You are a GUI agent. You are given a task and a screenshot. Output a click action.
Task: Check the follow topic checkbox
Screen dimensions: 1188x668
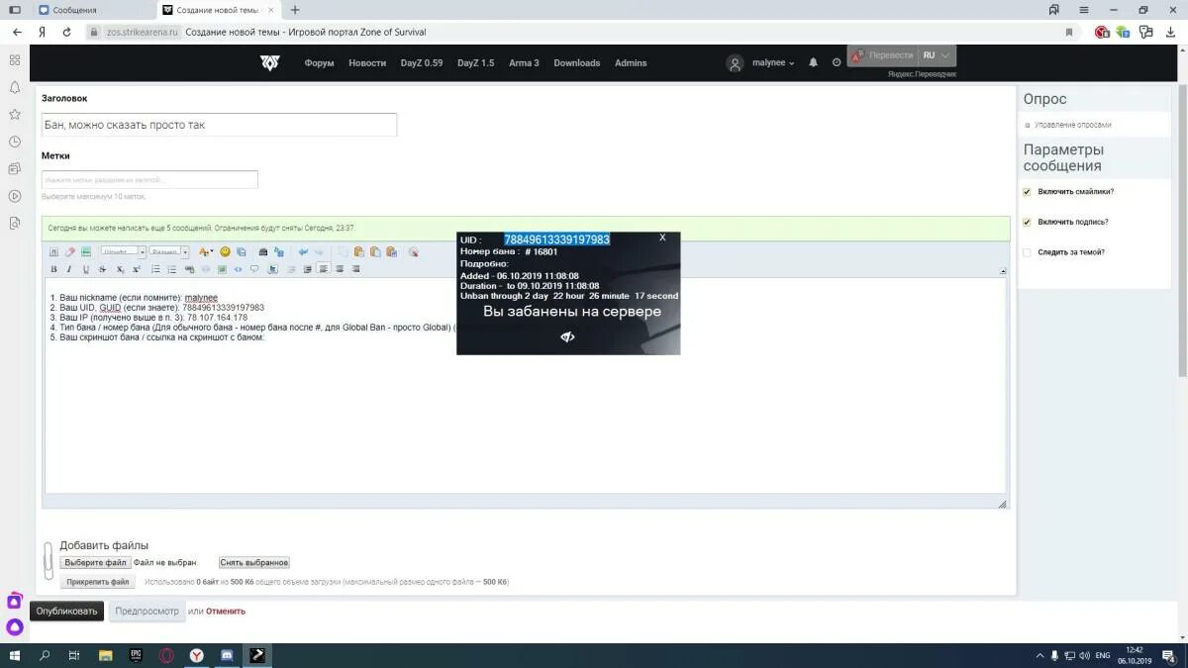pyautogui.click(x=1027, y=252)
